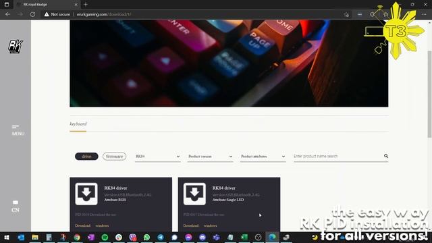432x243 pixels.
Task: Open the Product attributes dropdown
Action: click(263, 157)
